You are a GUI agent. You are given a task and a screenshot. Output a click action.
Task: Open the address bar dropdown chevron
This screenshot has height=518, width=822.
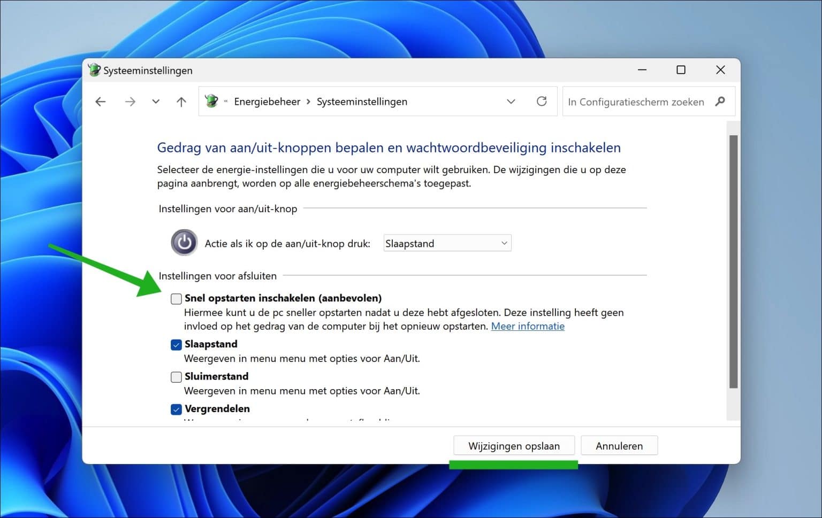(x=511, y=101)
